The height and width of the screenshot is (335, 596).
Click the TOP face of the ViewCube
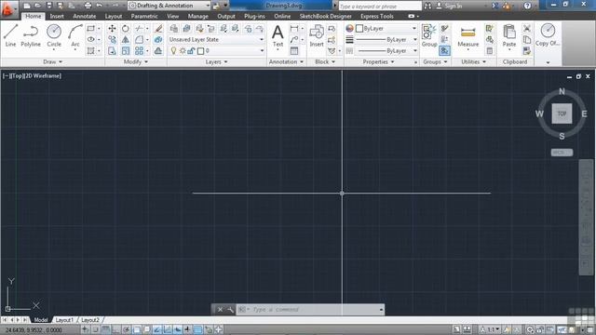tap(562, 114)
